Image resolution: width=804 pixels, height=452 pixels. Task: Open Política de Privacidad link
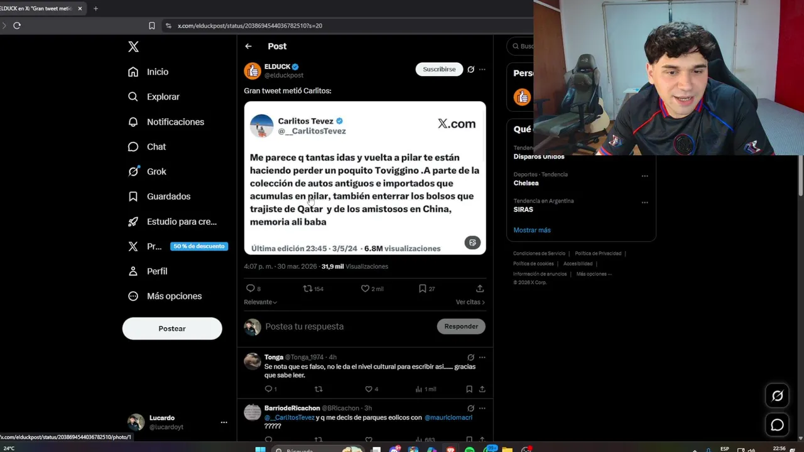coord(598,254)
